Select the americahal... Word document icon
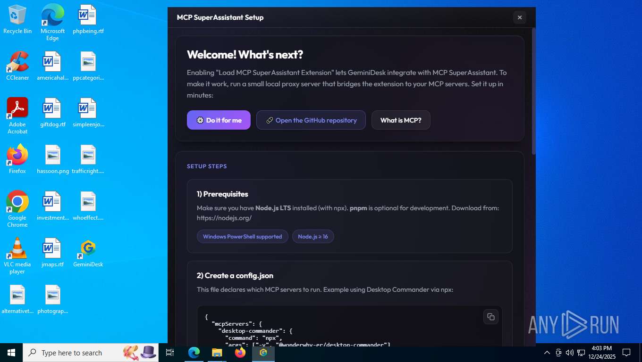The height and width of the screenshot is (362, 642). point(52,66)
